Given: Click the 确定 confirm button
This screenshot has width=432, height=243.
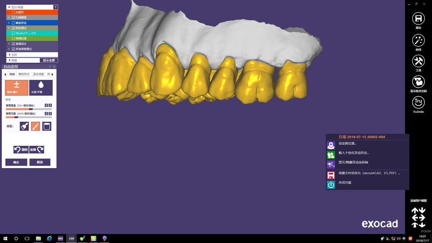Looking at the screenshot, I should click(x=16, y=162).
